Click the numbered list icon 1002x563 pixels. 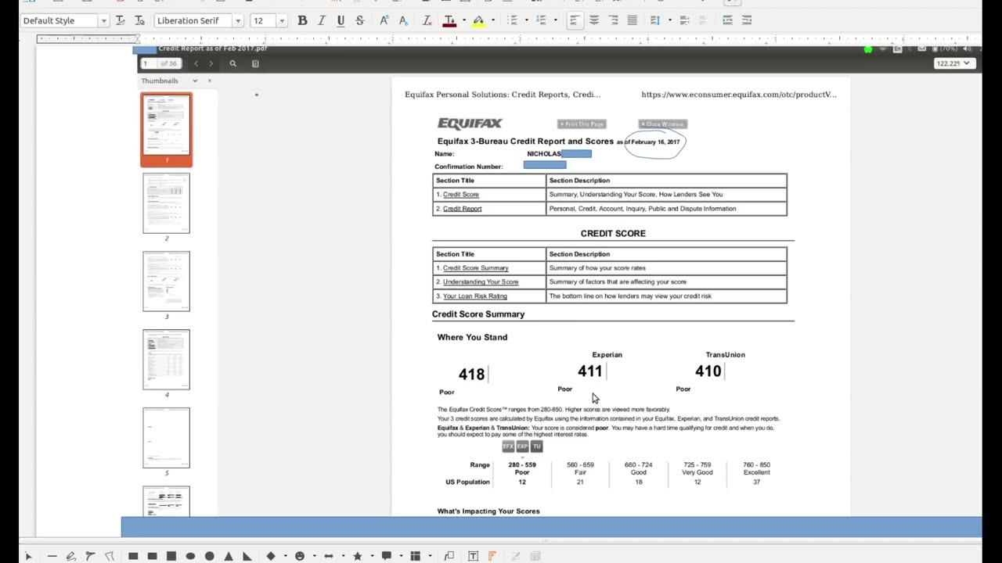[541, 20]
